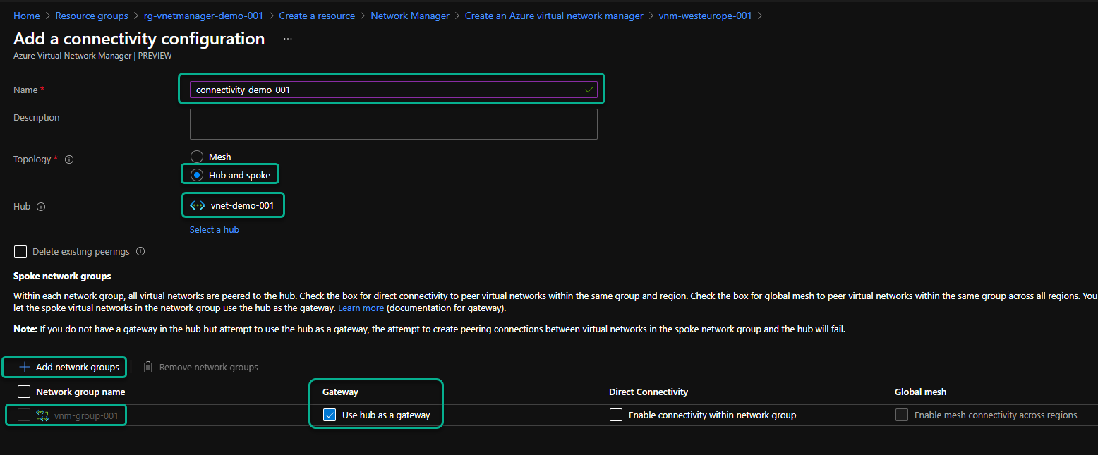Open the ellipsis menu beside the page title
The height and width of the screenshot is (455, 1098).
(288, 39)
